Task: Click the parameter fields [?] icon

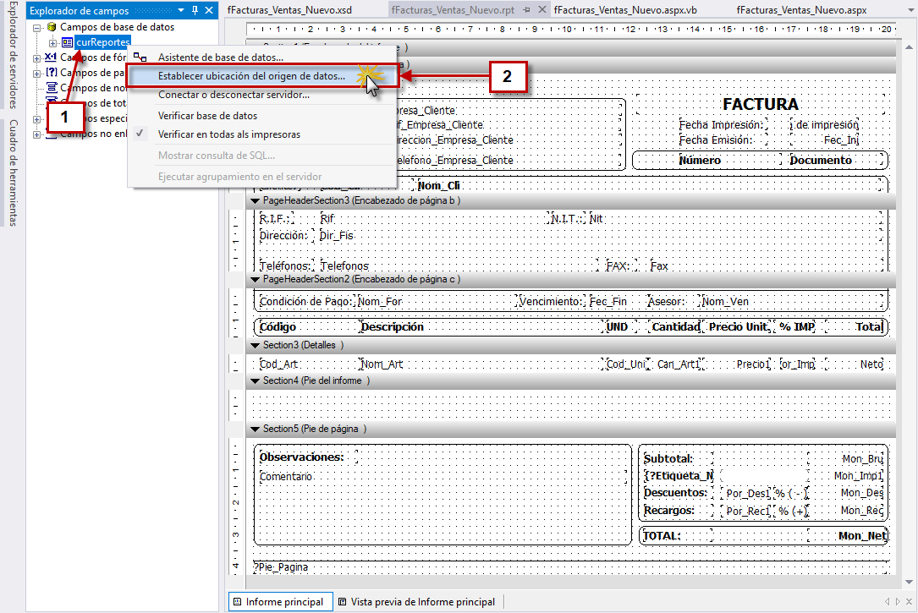Action: coord(51,73)
